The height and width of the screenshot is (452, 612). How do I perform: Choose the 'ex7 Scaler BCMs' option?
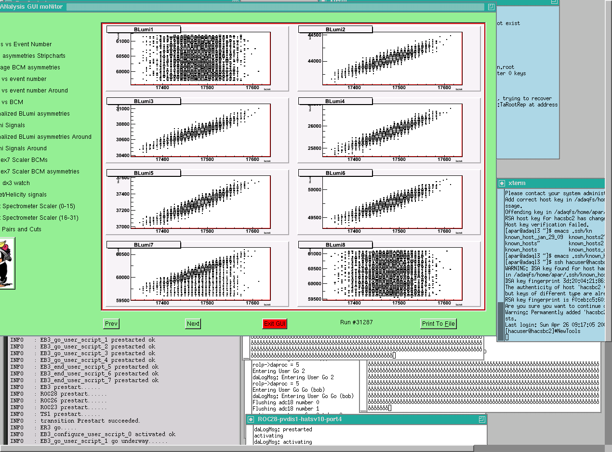24,160
